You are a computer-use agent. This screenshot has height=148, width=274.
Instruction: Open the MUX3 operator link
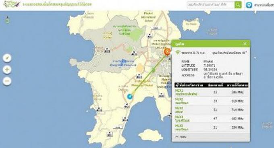coord(179,110)
